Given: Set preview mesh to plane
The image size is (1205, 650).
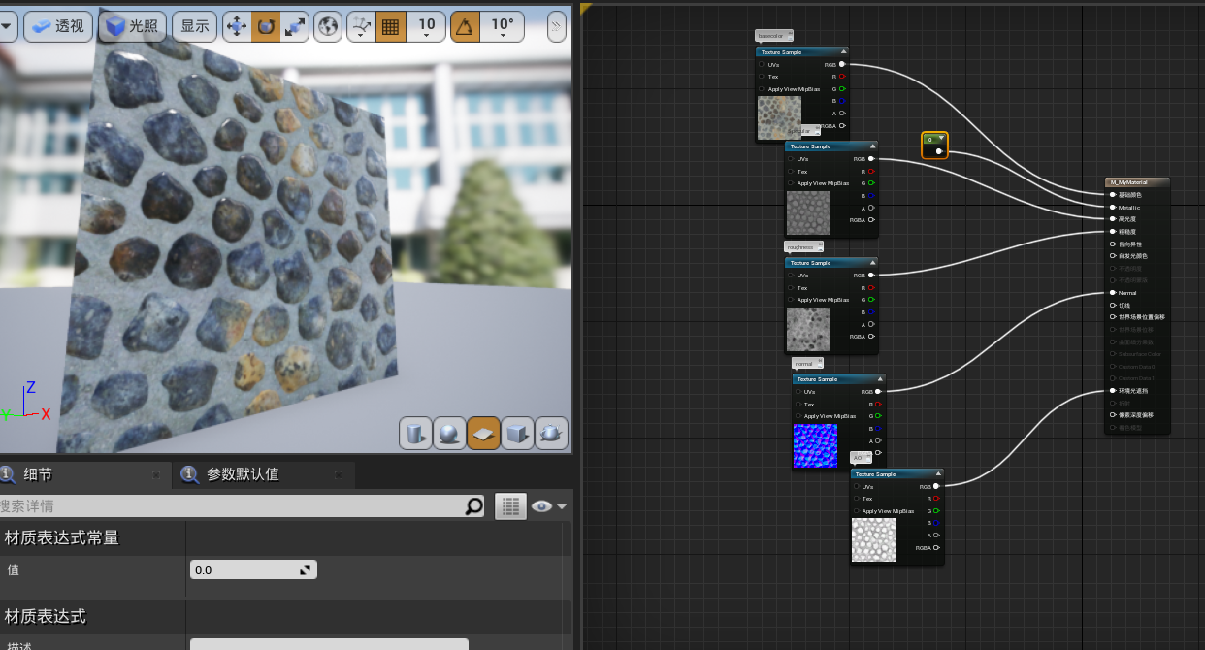Looking at the screenshot, I should [483, 434].
